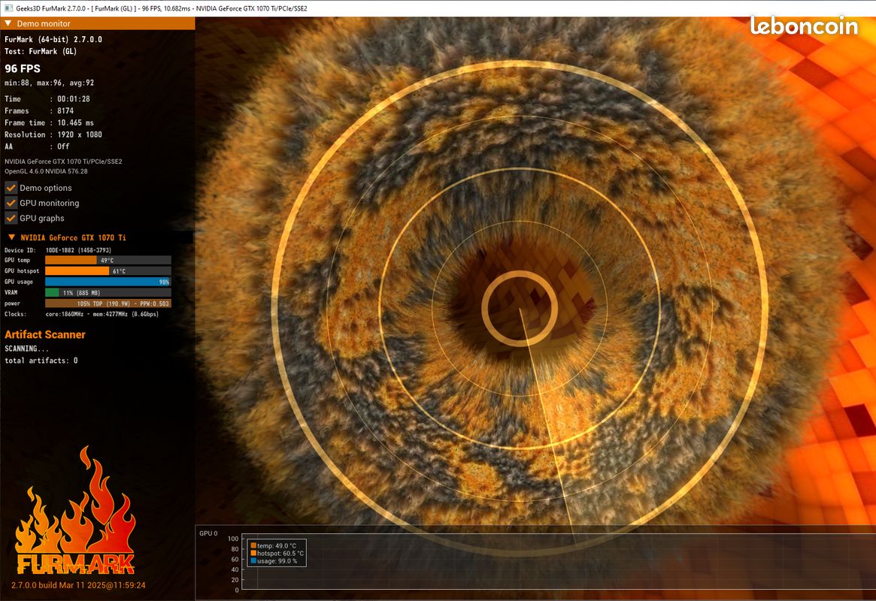Click the SCANNING... status text
Image resolution: width=876 pixels, height=601 pixels.
26,349
